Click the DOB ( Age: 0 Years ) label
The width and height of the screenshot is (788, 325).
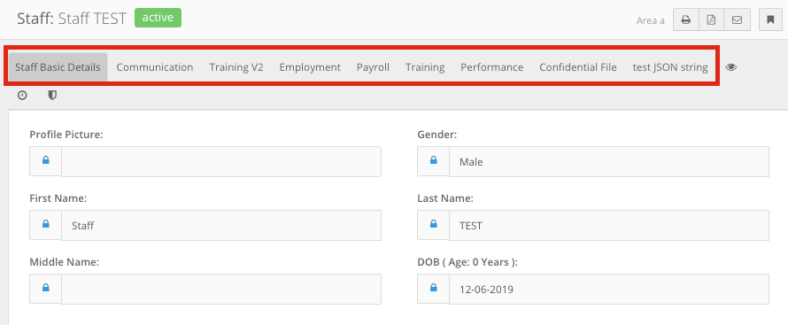pyautogui.click(x=467, y=262)
